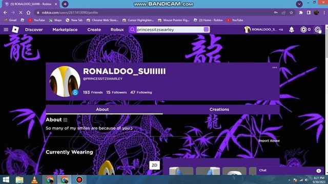View the 47 Following list

tap(141, 92)
